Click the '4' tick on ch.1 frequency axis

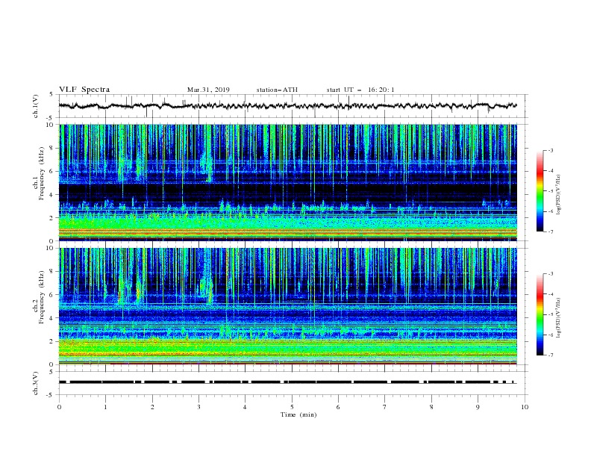point(51,195)
